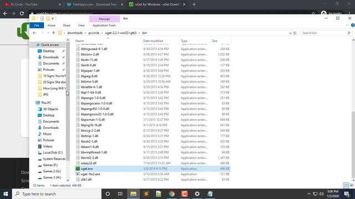Click the file list vertical scrollbar

coord(353,144)
